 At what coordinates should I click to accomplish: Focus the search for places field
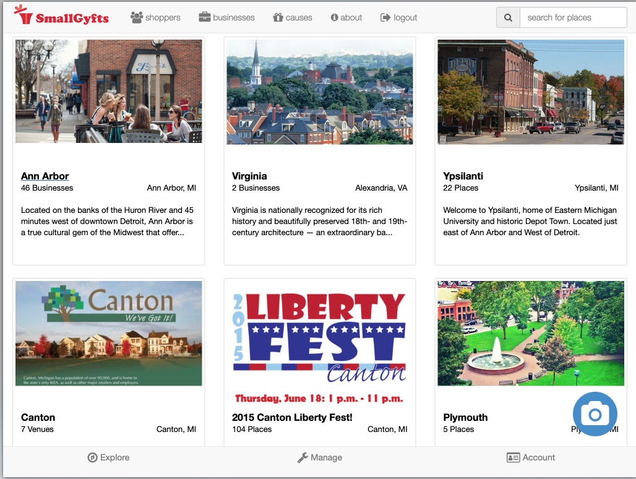pyautogui.click(x=573, y=17)
